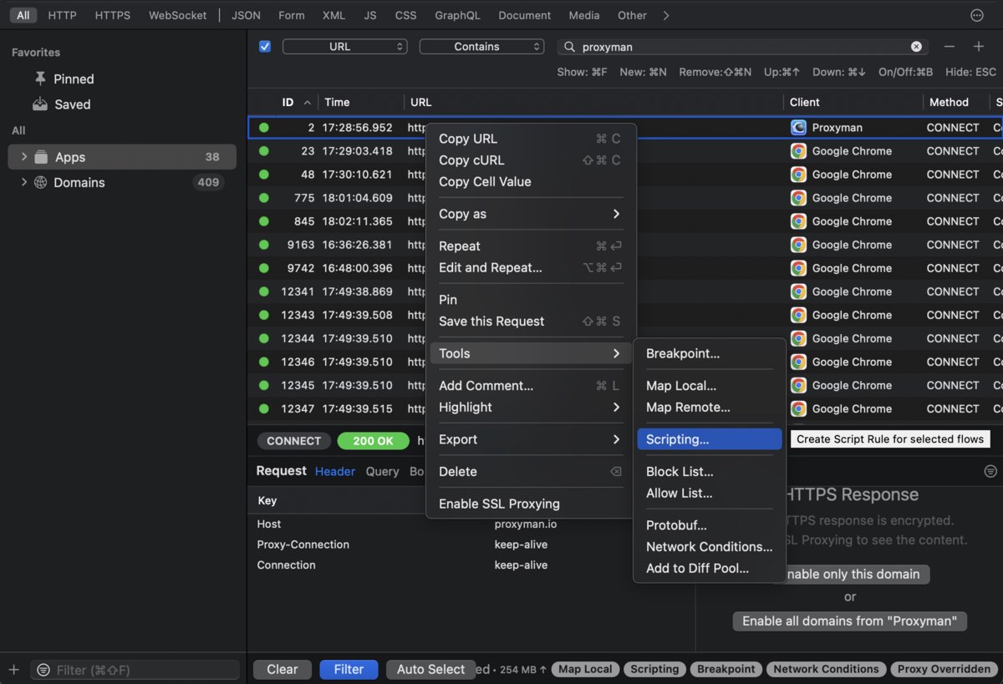This screenshot has height=684, width=1003.
Task: Click the blue Filter button
Action: 349,669
